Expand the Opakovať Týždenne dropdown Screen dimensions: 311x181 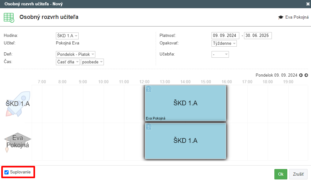coord(224,44)
